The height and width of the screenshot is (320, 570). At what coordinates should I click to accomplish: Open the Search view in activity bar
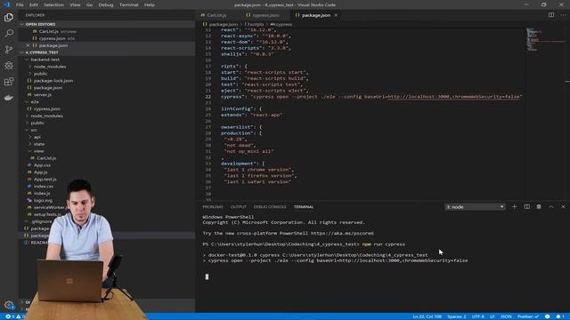click(9, 33)
